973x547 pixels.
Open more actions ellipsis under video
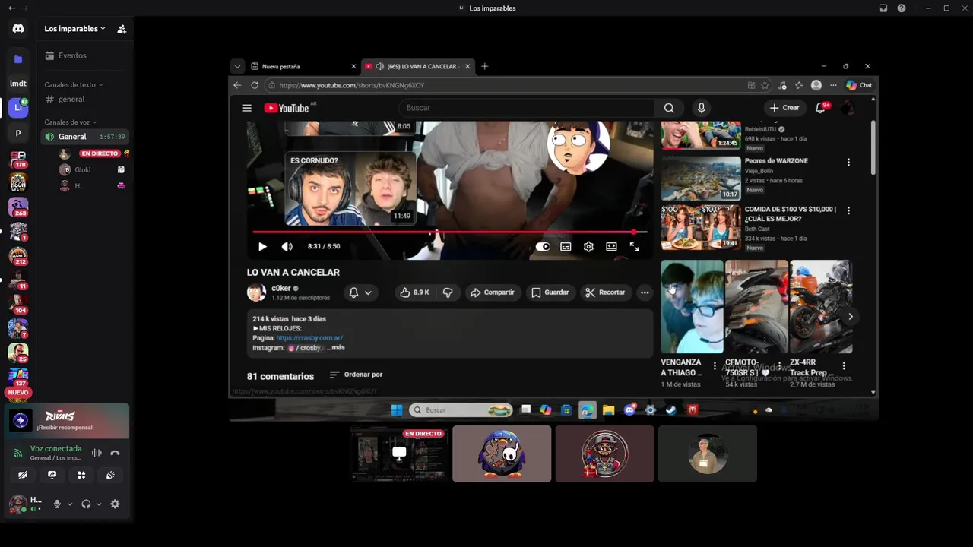(x=645, y=292)
